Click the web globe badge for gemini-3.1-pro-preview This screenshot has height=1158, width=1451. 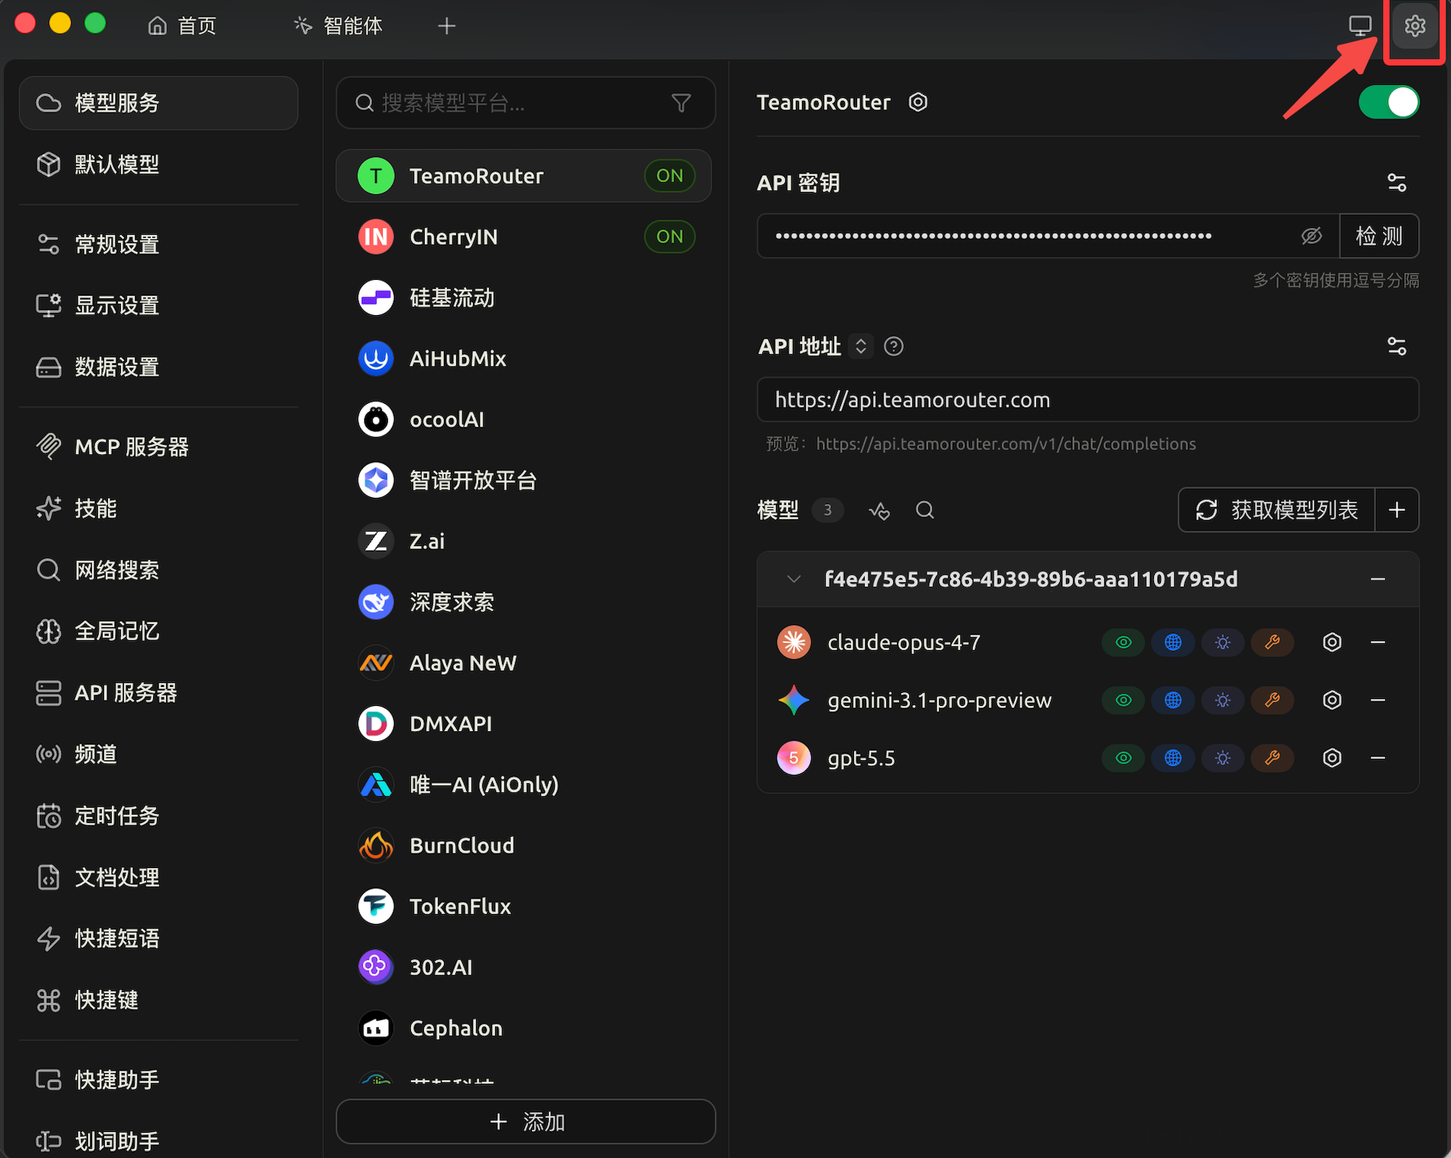(x=1172, y=700)
